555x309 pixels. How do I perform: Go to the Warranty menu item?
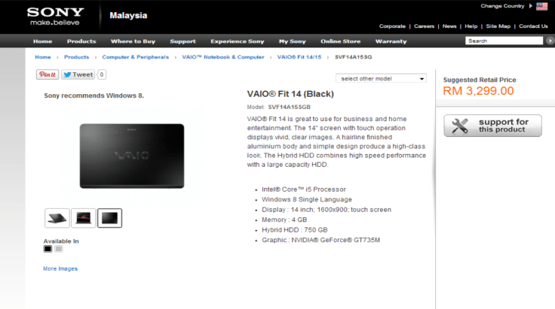(391, 41)
